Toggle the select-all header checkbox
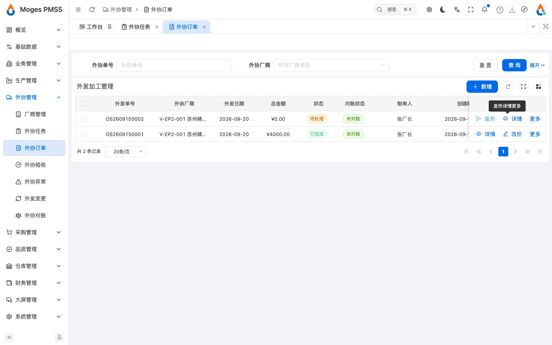Image resolution: width=552 pixels, height=345 pixels. [x=85, y=103]
